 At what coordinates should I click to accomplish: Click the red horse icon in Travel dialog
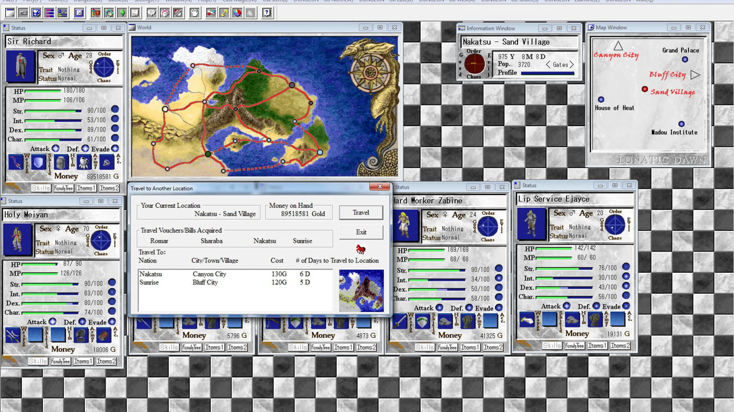pyautogui.click(x=361, y=249)
